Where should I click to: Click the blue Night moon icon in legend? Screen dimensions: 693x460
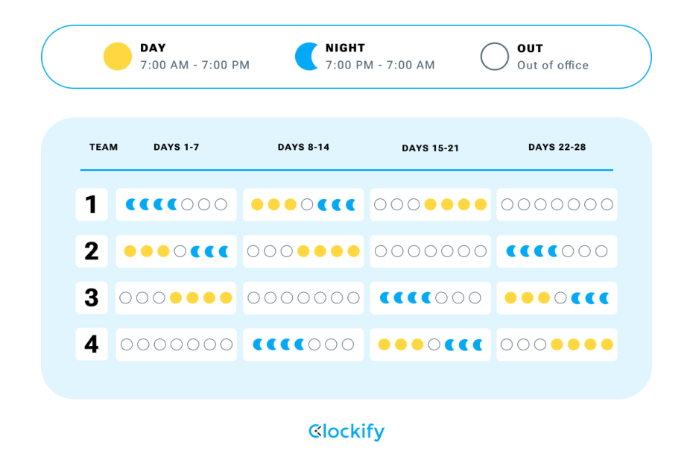pyautogui.click(x=306, y=57)
